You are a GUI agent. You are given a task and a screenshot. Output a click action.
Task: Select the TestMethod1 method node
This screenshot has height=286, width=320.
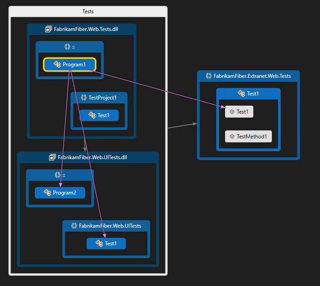pyautogui.click(x=248, y=137)
